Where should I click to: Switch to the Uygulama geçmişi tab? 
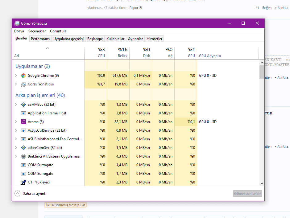(x=68, y=39)
